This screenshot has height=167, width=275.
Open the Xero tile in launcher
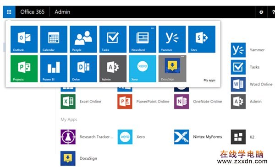143,69
